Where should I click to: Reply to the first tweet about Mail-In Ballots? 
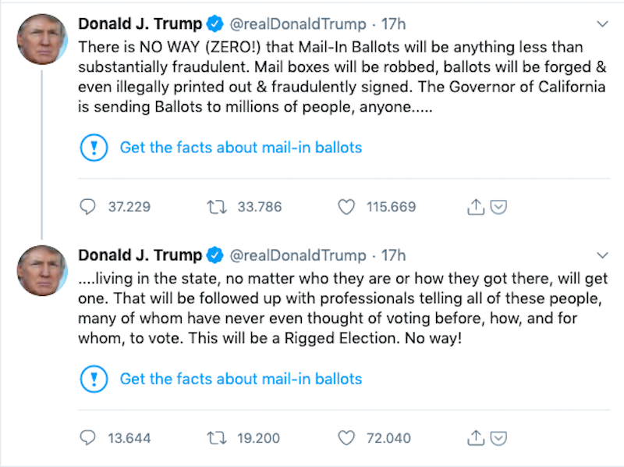pyautogui.click(x=88, y=207)
